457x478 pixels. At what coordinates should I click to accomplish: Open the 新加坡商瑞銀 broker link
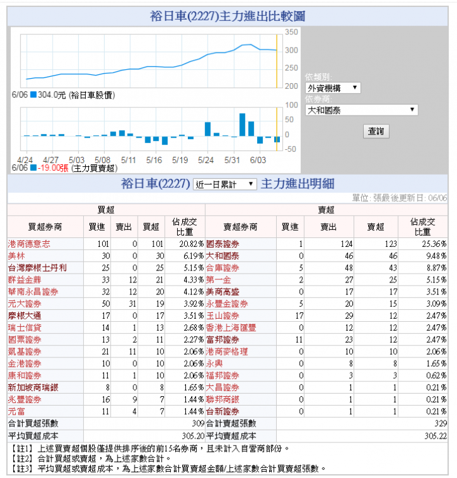coord(33,387)
